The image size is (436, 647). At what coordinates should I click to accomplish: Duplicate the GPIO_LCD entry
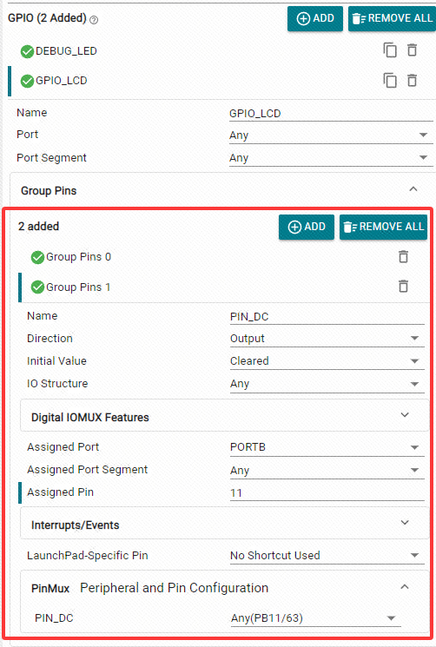[390, 80]
